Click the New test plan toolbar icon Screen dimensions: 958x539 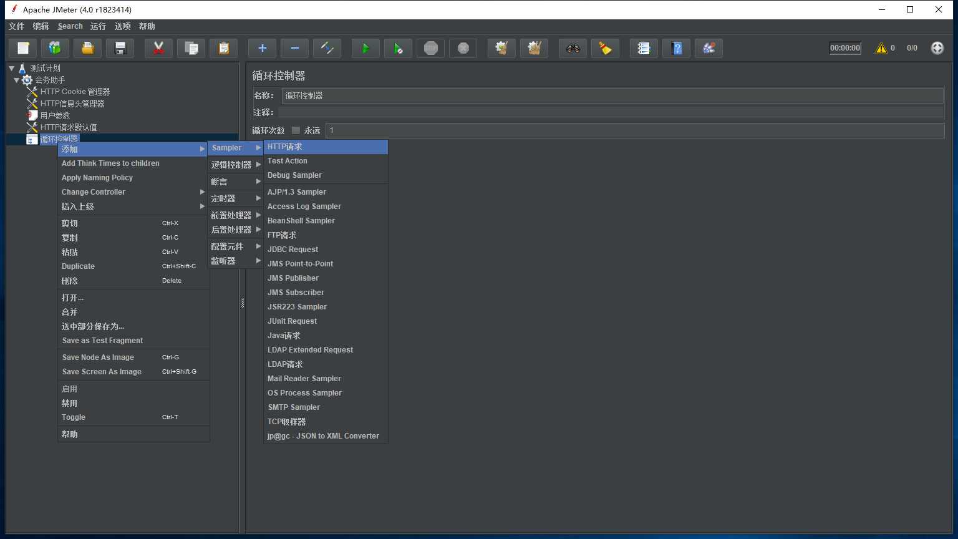tap(23, 48)
